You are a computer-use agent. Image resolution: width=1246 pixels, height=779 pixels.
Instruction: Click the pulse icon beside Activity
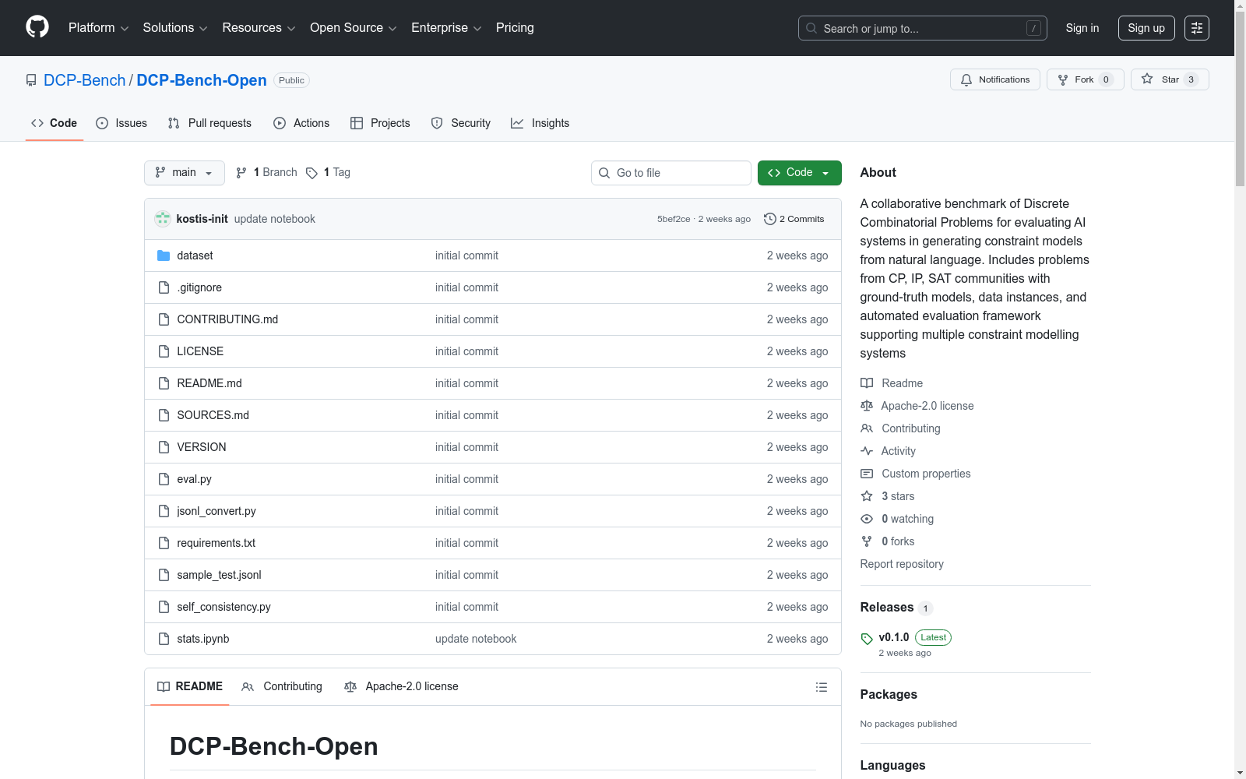click(867, 451)
